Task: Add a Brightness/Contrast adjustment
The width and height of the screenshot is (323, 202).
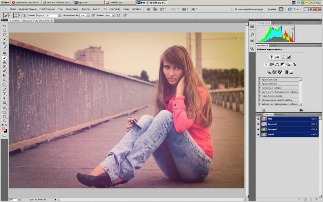Action: (271, 57)
